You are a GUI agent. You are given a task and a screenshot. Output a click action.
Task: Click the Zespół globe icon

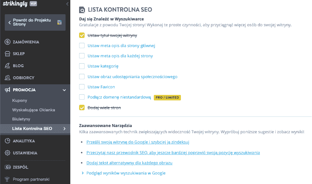7,167
